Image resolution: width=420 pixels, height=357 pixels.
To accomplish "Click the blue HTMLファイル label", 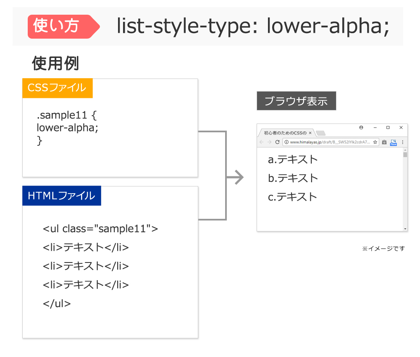I will 62,195.
